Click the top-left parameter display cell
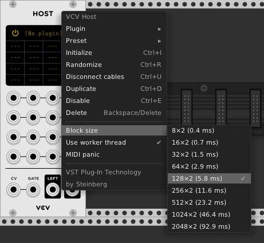264x243 pixels. click(15, 46)
